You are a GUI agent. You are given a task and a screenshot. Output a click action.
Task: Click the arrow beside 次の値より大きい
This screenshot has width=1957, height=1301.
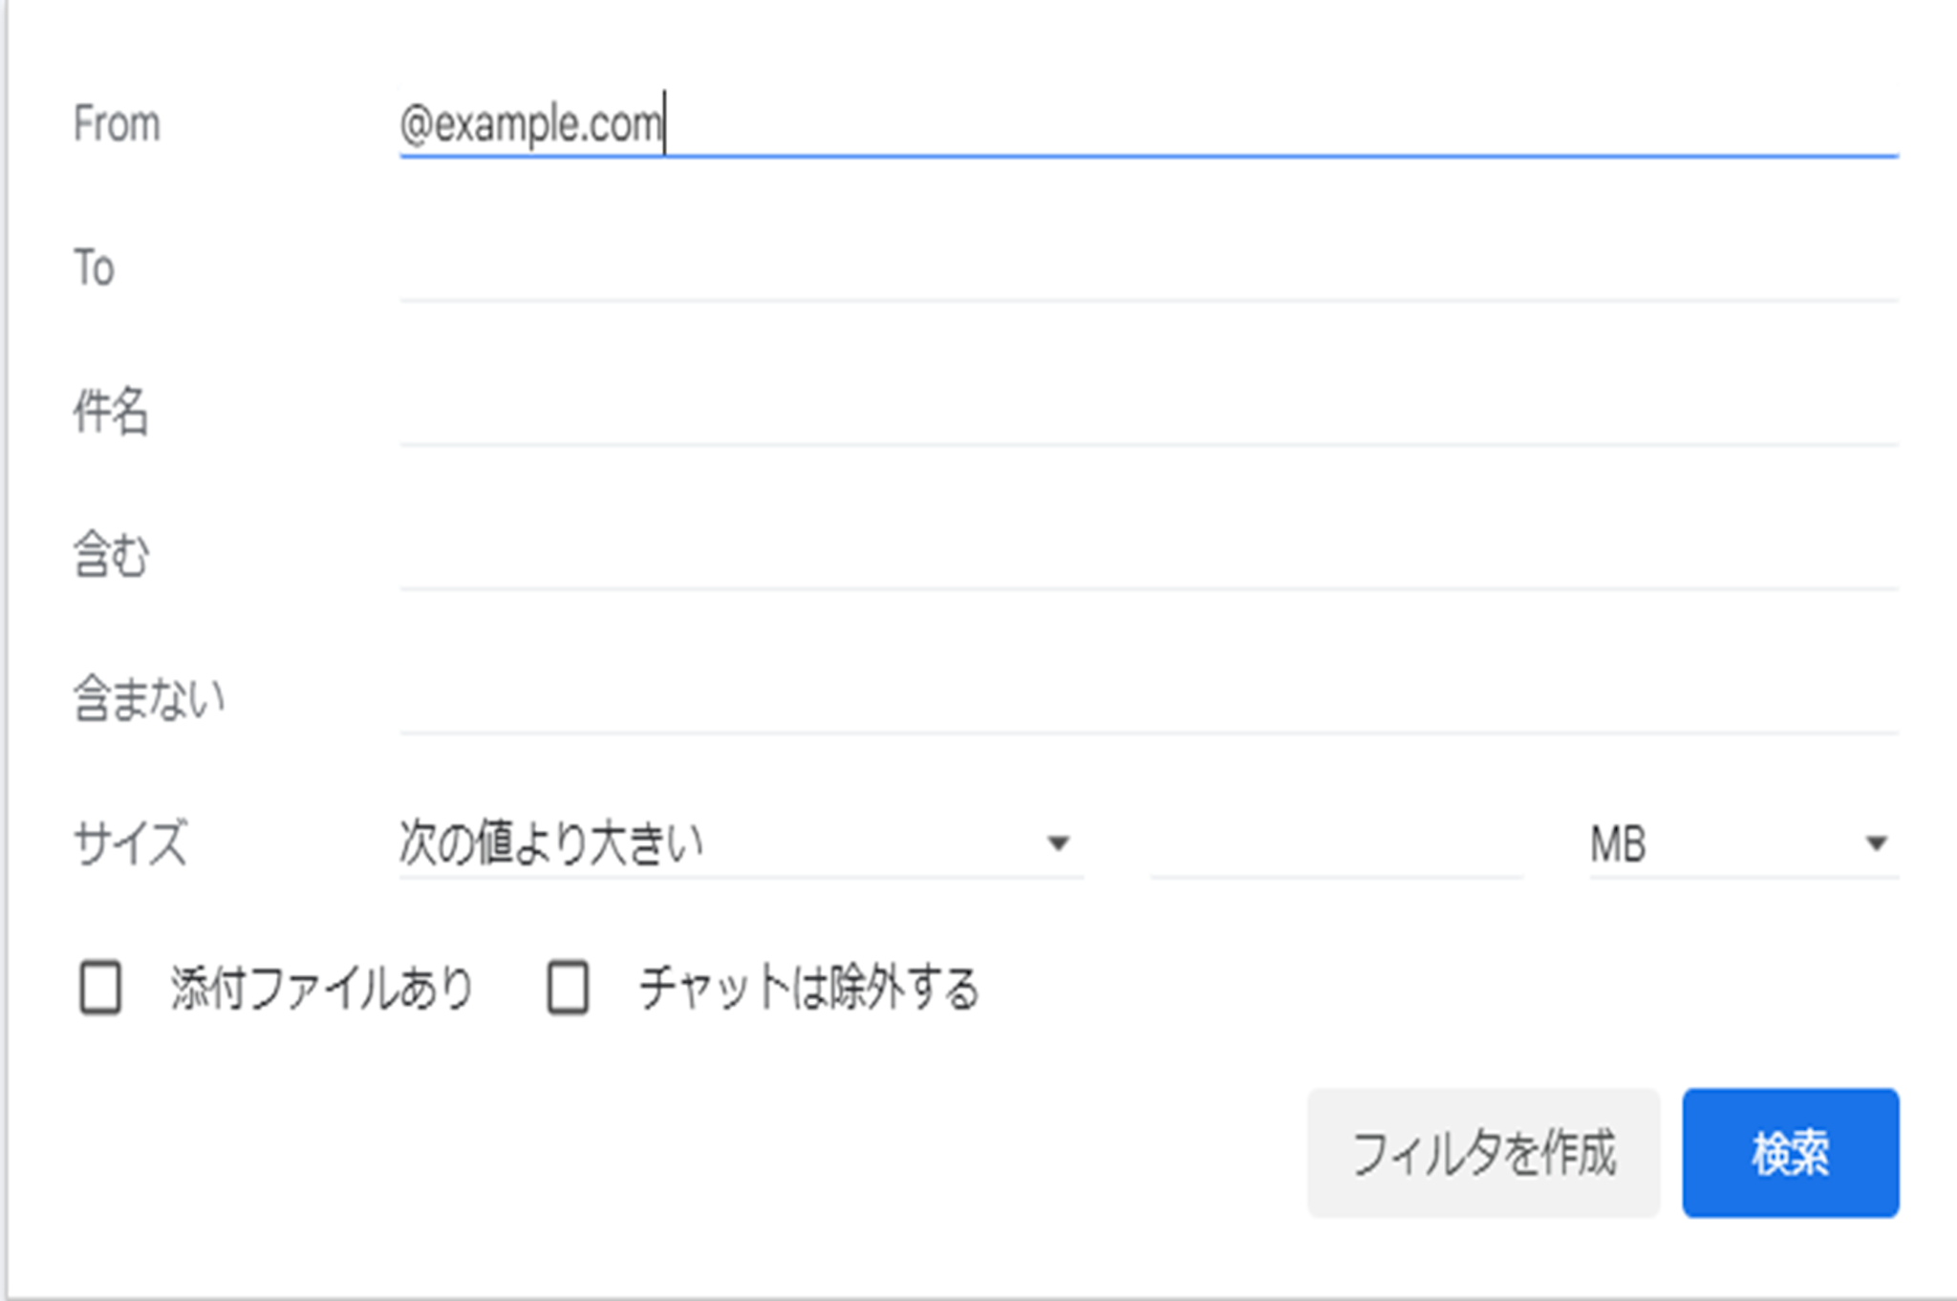coord(1058,843)
